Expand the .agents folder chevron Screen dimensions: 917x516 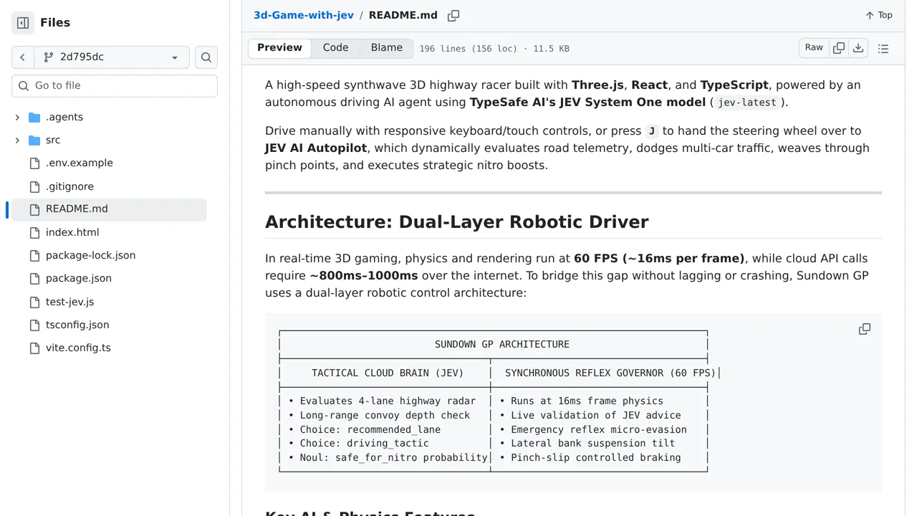click(x=17, y=117)
